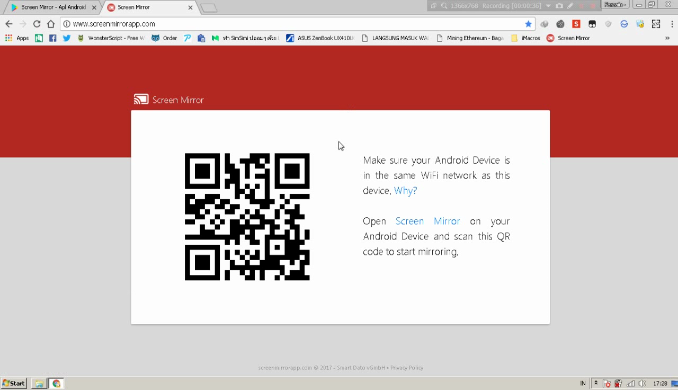
Task: Open the taskbar file explorer icon
Action: click(x=39, y=384)
